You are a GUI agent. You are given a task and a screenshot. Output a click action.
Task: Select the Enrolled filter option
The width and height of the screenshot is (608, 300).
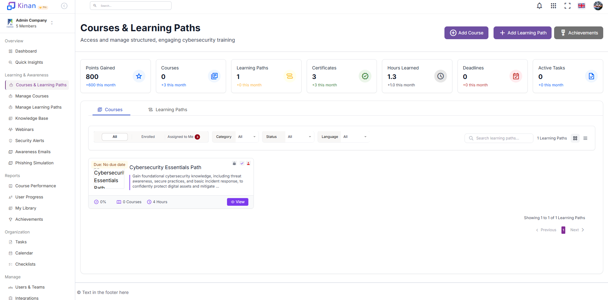click(148, 137)
